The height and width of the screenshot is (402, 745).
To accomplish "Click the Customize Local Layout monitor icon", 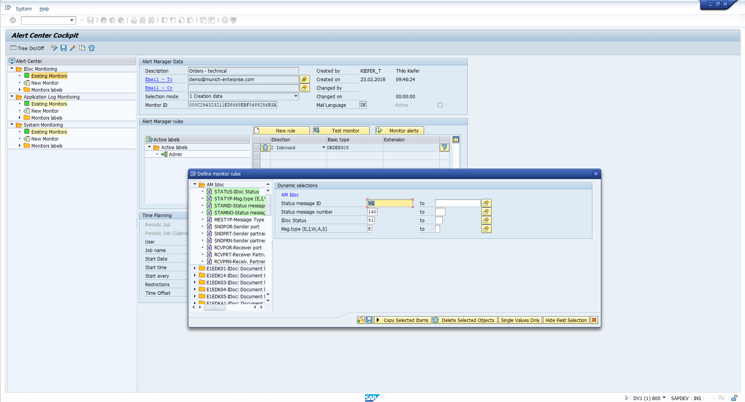I will click(x=233, y=20).
